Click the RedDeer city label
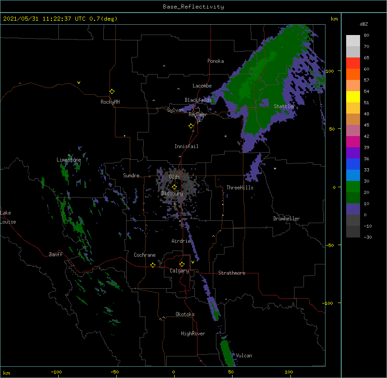 pyautogui.click(x=198, y=114)
